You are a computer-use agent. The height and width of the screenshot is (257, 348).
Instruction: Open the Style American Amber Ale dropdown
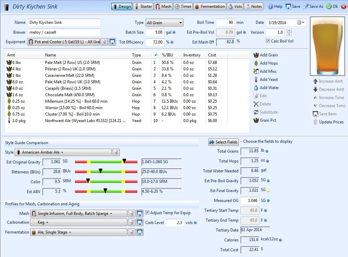tap(63, 152)
